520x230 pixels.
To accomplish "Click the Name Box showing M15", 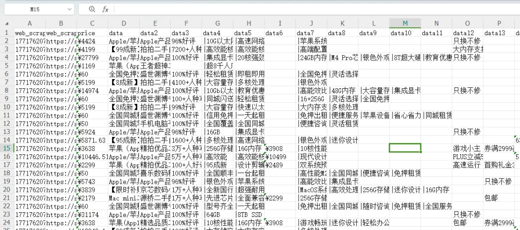I will [x=35, y=9].
